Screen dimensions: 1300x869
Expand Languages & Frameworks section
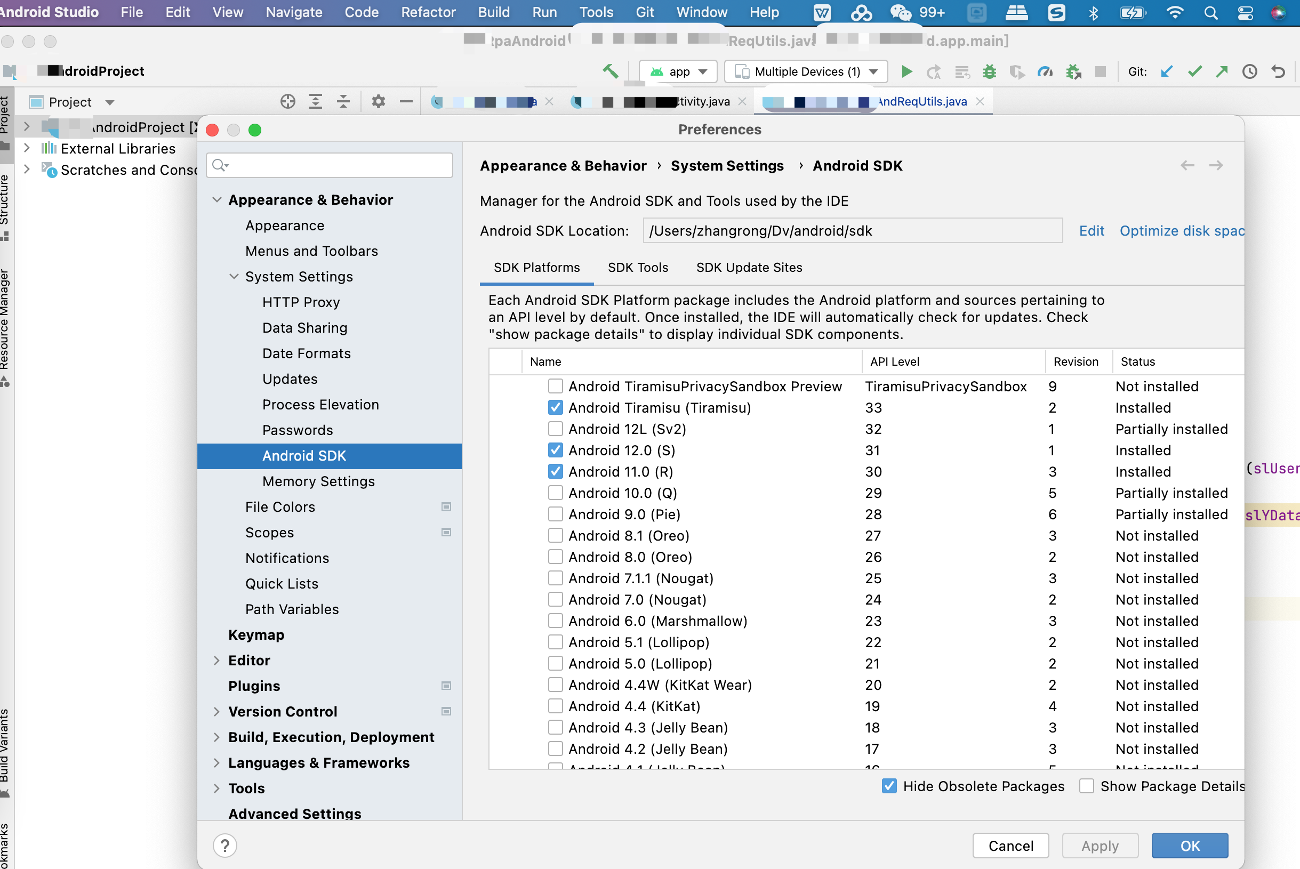[x=216, y=762]
